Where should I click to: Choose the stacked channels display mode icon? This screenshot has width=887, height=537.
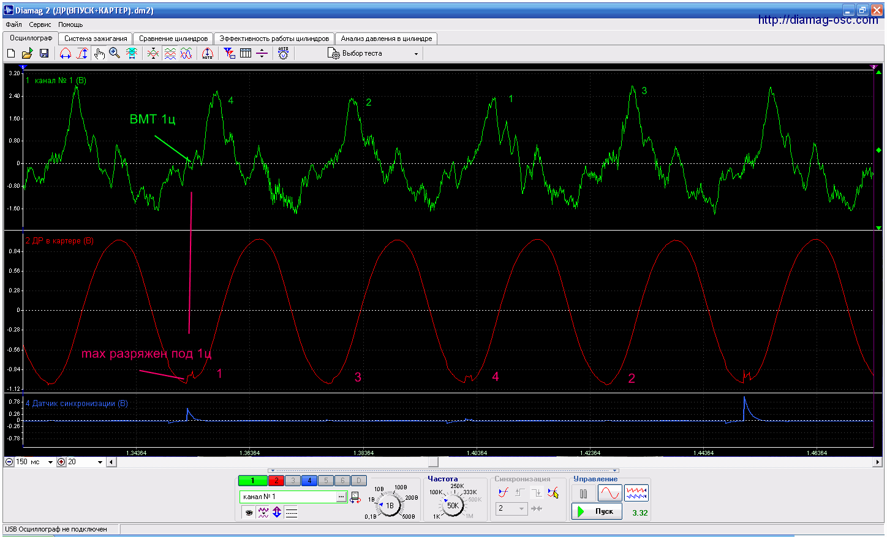[170, 54]
